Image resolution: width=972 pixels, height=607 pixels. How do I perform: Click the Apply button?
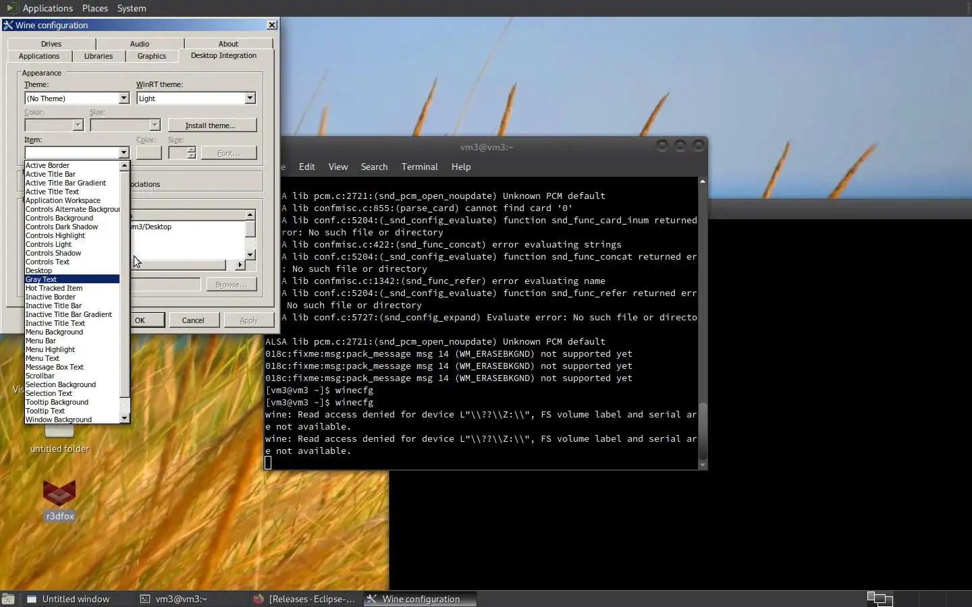pos(249,320)
